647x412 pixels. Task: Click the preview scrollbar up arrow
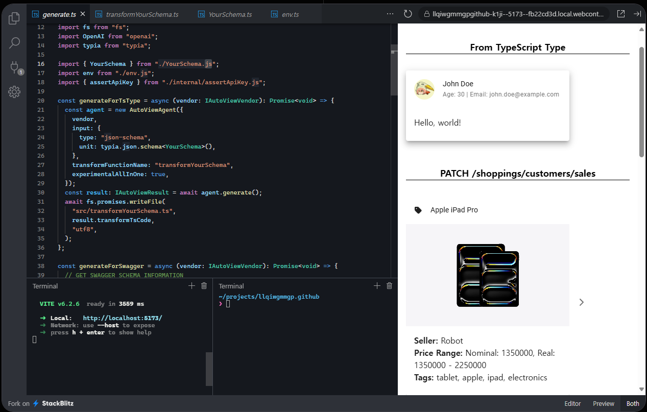point(641,29)
